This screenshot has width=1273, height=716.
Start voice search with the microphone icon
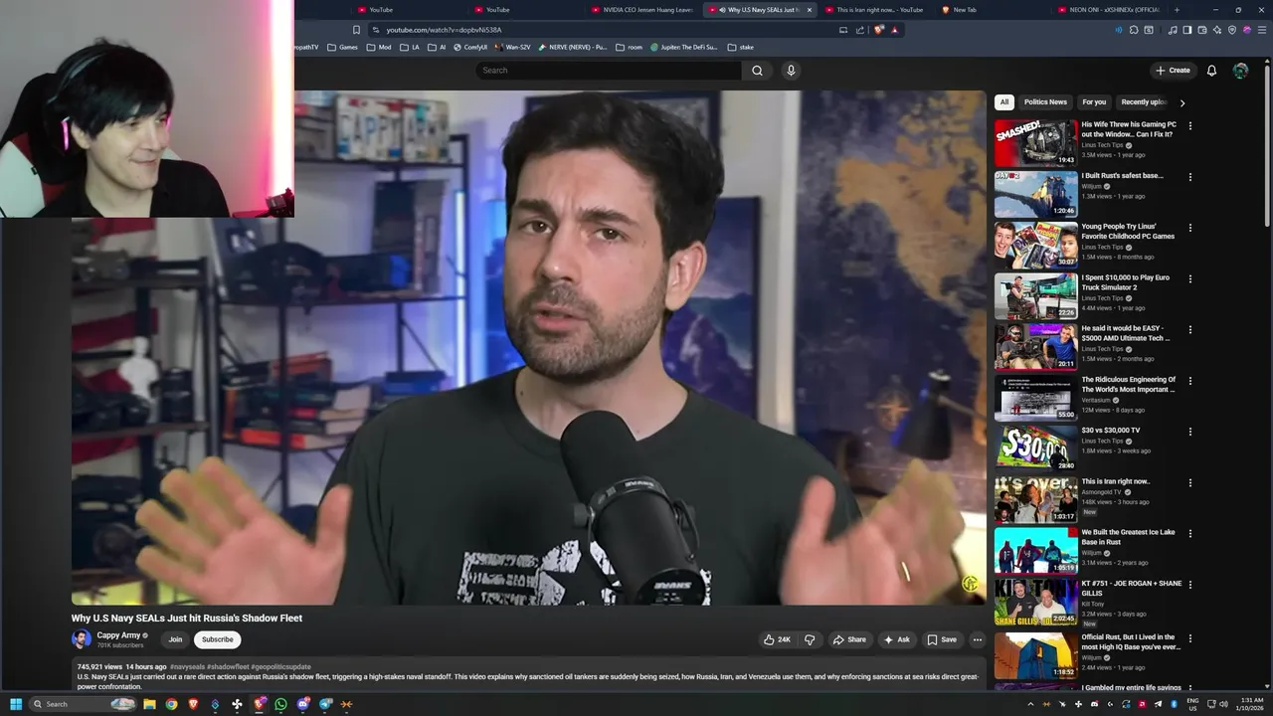791,71
